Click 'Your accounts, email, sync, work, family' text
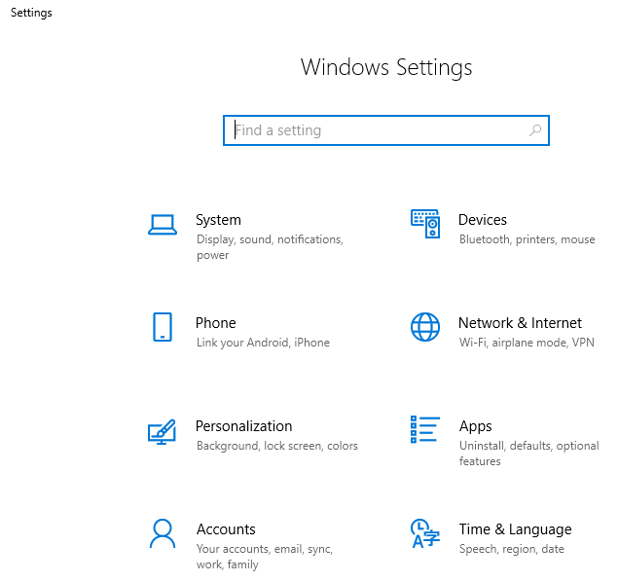619x582 pixels. (265, 557)
